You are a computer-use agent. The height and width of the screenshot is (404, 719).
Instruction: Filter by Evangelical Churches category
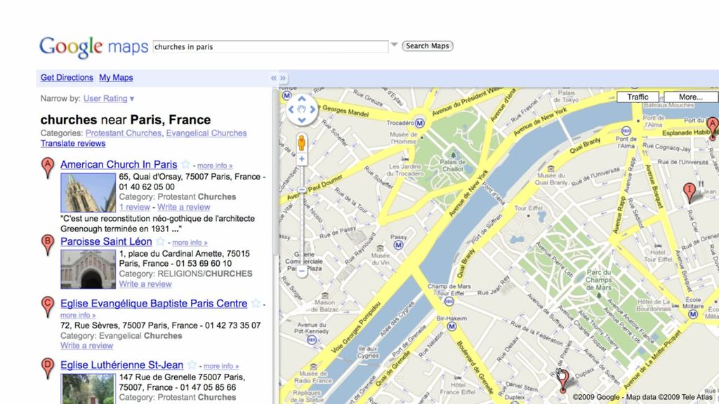[x=206, y=133]
